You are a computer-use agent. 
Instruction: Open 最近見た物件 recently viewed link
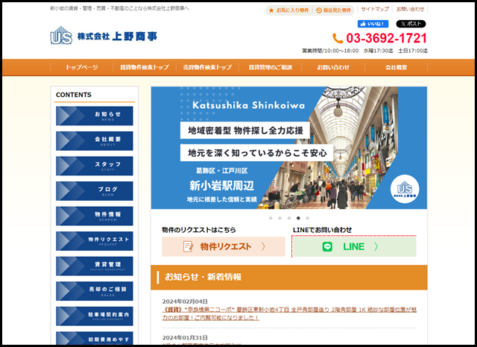334,10
